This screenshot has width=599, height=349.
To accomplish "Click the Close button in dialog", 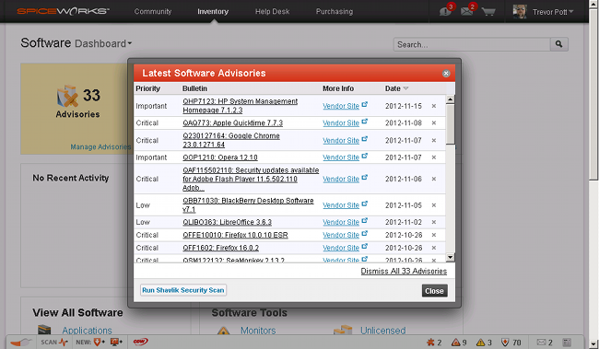I will click(x=434, y=291).
